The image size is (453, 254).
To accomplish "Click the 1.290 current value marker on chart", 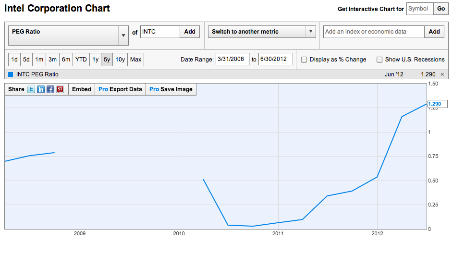I will pyautogui.click(x=437, y=104).
